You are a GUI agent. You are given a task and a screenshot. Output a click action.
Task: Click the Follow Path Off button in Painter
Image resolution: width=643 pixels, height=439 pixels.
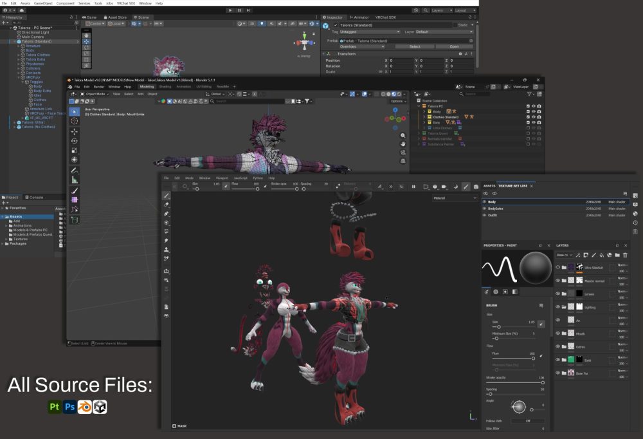528,421
